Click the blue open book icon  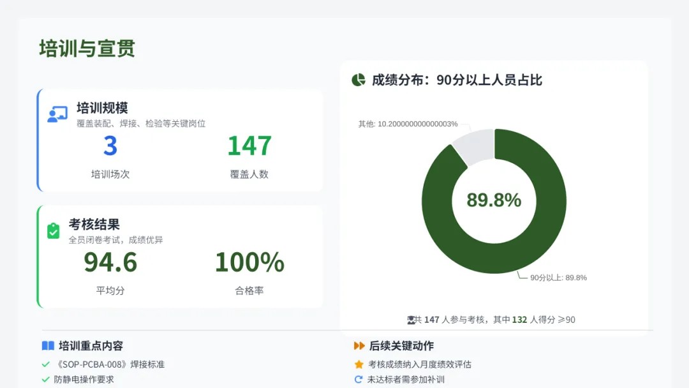[48, 346]
